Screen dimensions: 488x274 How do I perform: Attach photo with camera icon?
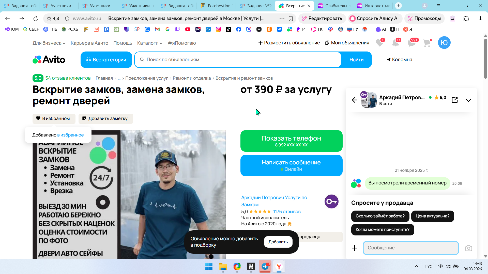(468, 248)
